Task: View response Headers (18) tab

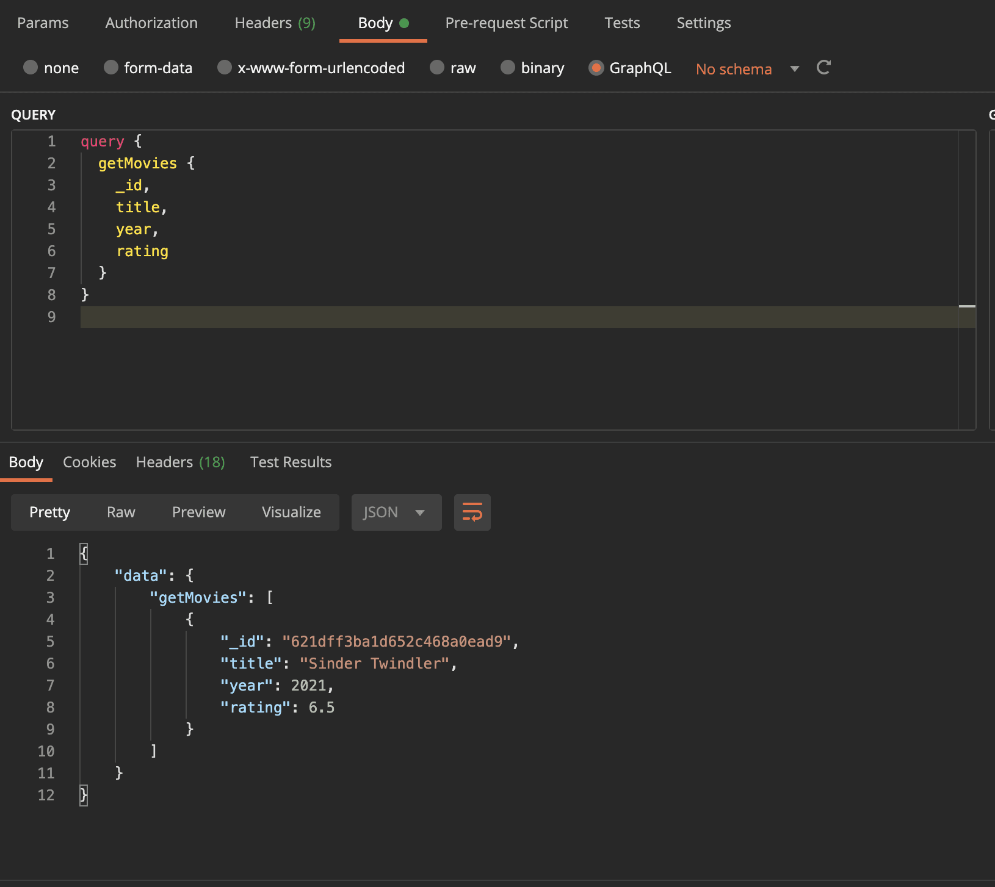Action: pos(180,462)
